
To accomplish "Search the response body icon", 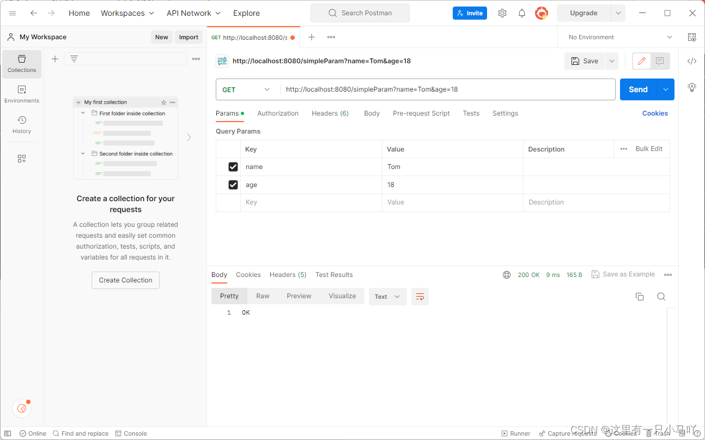I will coord(661,297).
